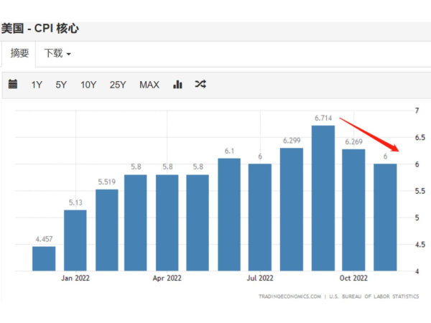This screenshot has width=431, height=323.
Task: Click the bar labeled 6.1
Action: (x=229, y=215)
